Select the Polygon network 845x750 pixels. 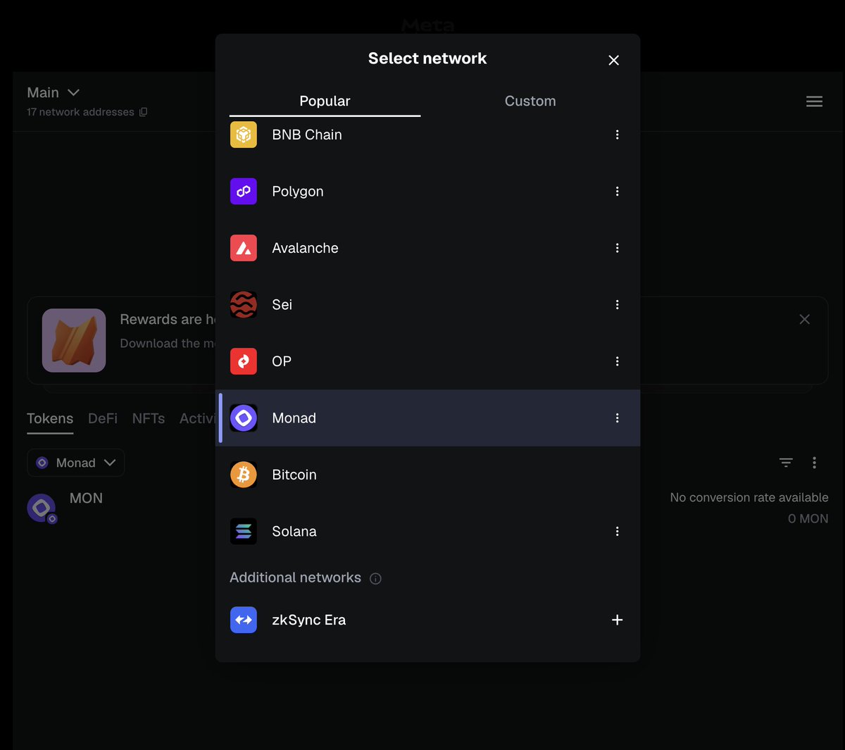tap(427, 192)
